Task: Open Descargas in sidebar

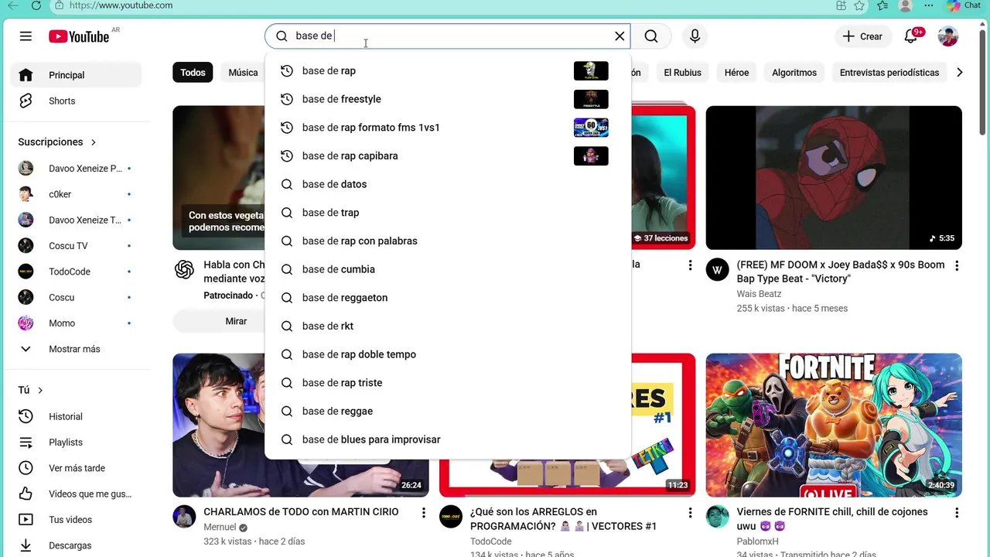Action: (x=76, y=545)
